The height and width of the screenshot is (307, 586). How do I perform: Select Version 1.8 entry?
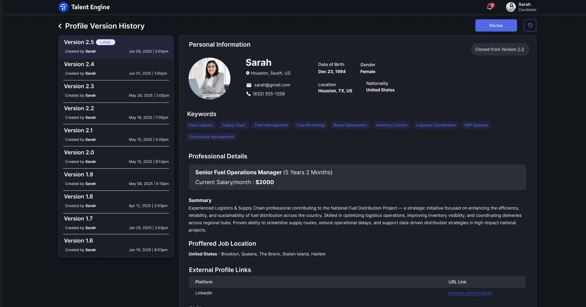(x=116, y=201)
